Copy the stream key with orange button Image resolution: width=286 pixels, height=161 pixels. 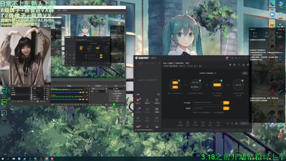pos(226,108)
